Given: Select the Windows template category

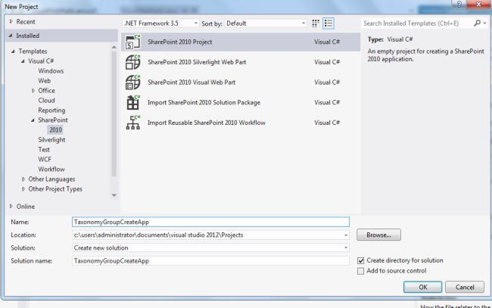Looking at the screenshot, I should (x=51, y=71).
